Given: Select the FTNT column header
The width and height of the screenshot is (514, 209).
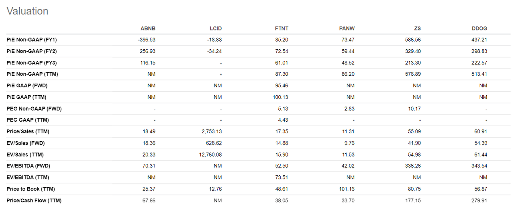Looking at the screenshot, I should [x=282, y=28].
